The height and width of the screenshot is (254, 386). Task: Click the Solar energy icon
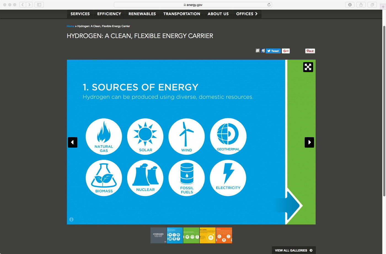[x=145, y=136]
